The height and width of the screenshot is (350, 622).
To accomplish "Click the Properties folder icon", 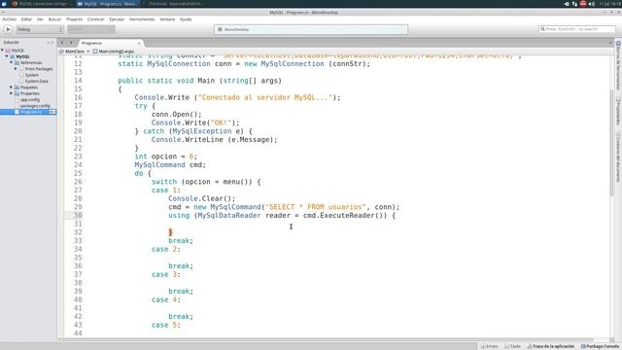I will point(17,93).
